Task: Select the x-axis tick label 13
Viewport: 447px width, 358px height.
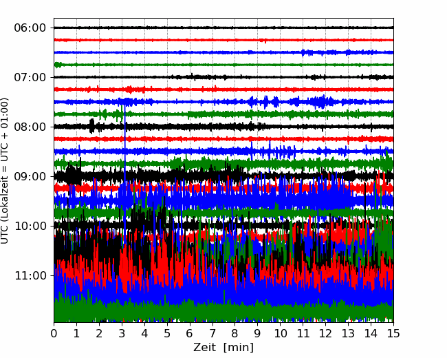Action: [x=348, y=333]
